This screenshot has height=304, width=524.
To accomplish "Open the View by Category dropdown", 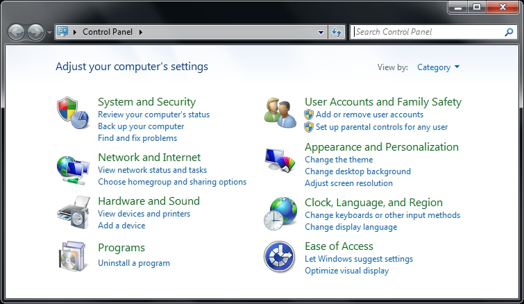I will [x=438, y=67].
